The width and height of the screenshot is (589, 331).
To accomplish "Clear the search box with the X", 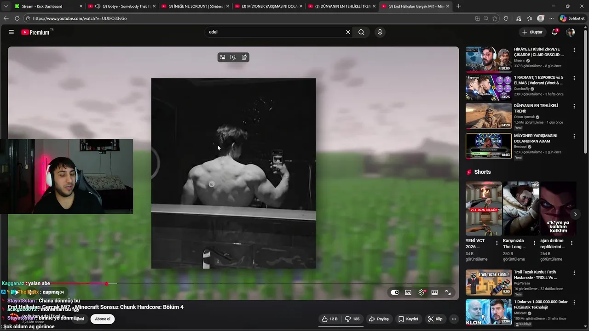I will 348,32.
